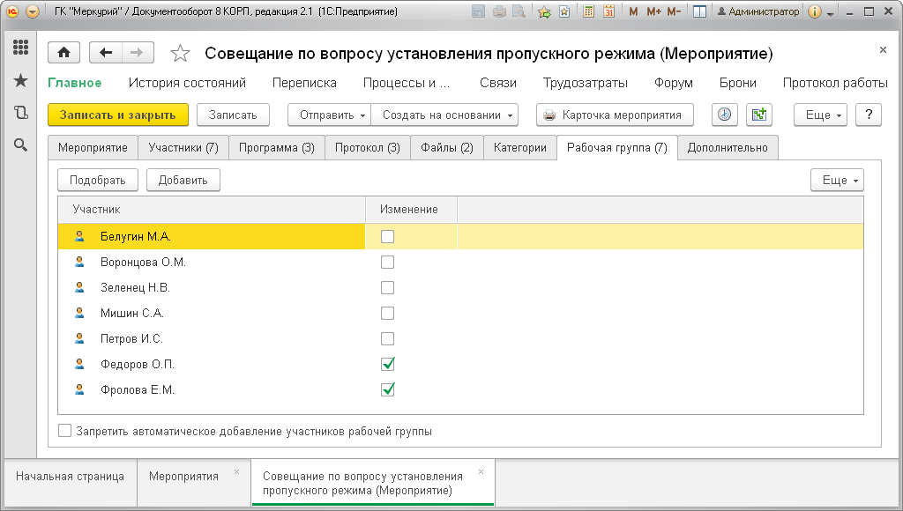Uncheck Изменение for Фролова Е.М.
903x511 pixels.
point(388,389)
